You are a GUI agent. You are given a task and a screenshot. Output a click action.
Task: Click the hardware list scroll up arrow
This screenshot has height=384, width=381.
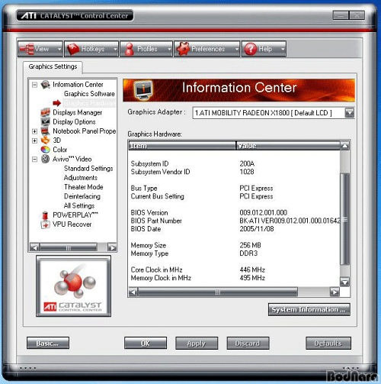[x=344, y=146]
